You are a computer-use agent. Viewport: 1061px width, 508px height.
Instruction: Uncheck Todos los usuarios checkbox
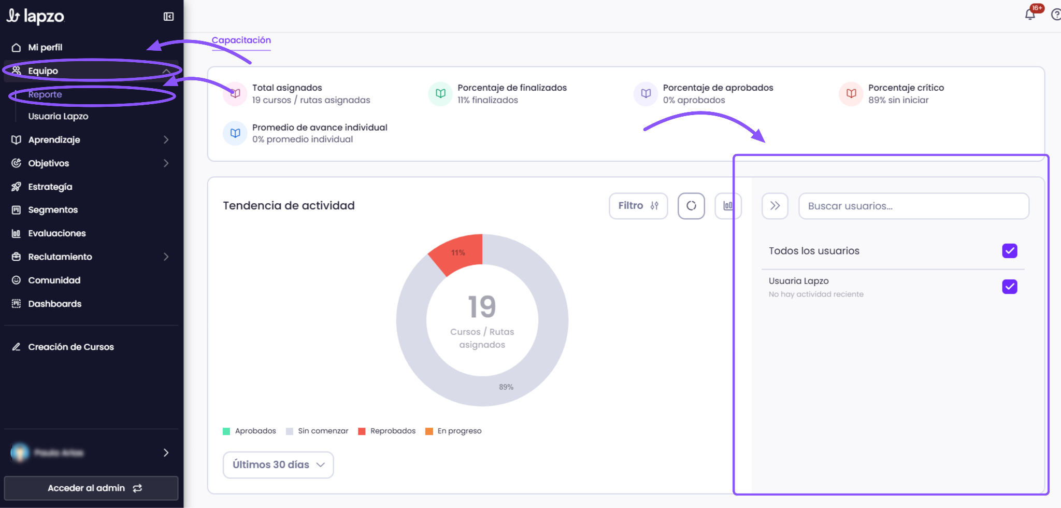(x=1010, y=251)
